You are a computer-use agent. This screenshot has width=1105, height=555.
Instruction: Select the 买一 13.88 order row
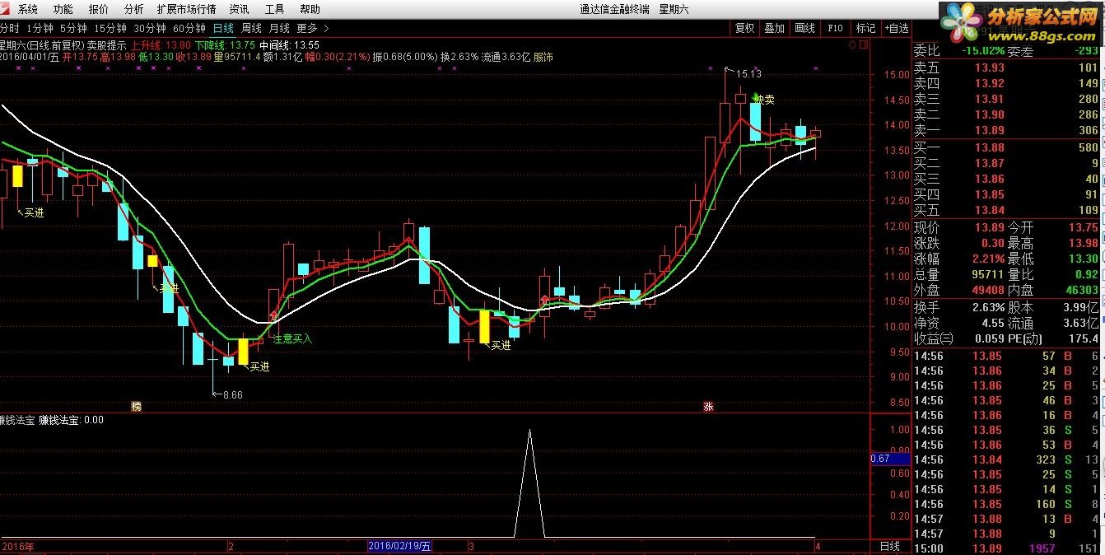[1006, 148]
